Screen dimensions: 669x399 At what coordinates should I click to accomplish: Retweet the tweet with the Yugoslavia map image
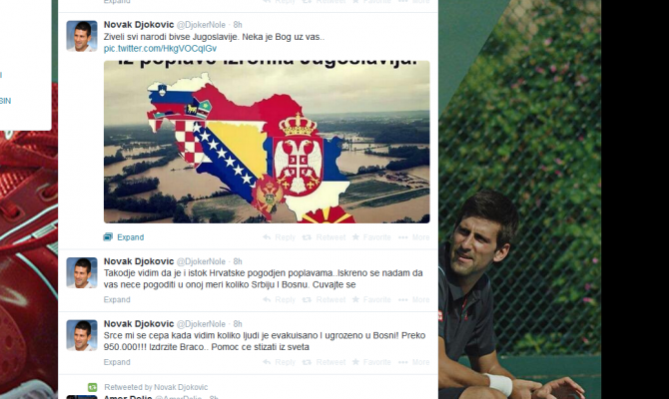(x=324, y=237)
